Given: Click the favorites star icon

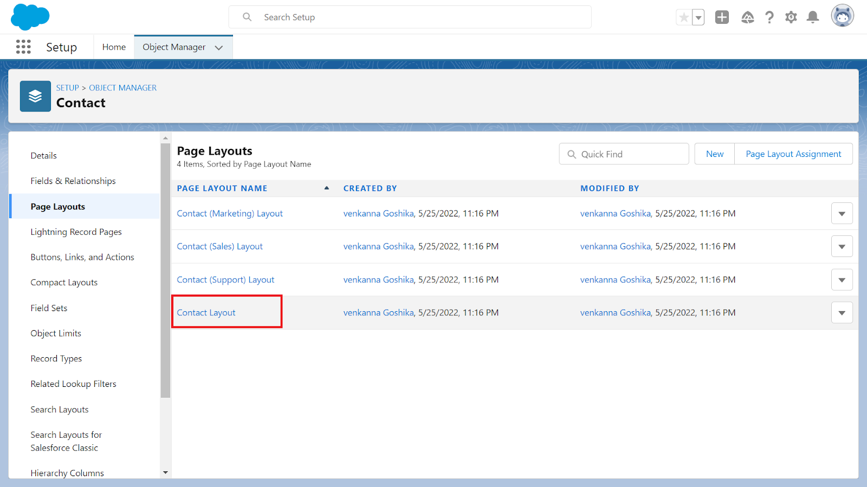Looking at the screenshot, I should click(x=684, y=17).
